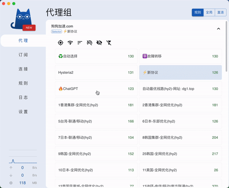Switch to 全局 global mode
Screen dimensions: 229x188
209,12
